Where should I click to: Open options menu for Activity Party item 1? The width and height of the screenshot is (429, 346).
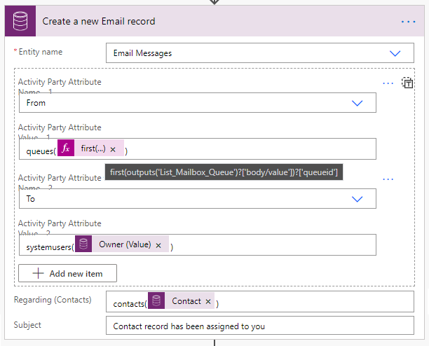[388, 83]
